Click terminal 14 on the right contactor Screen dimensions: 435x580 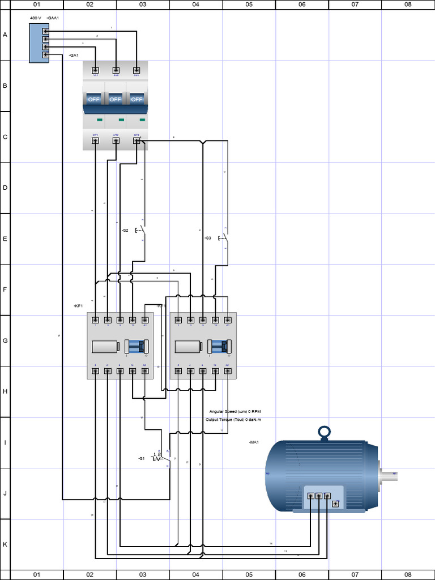click(x=215, y=371)
